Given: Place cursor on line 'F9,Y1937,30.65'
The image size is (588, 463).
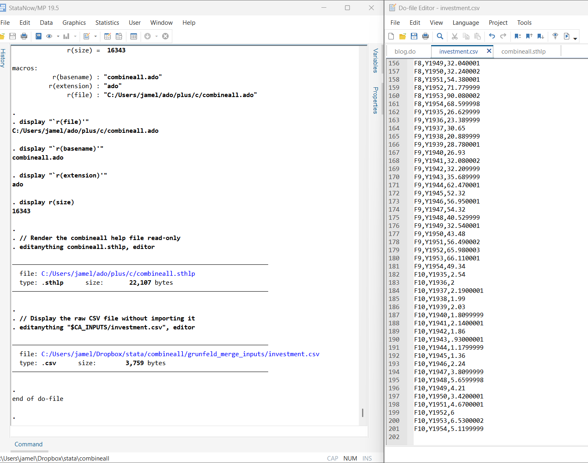Looking at the screenshot, I should 440,128.
